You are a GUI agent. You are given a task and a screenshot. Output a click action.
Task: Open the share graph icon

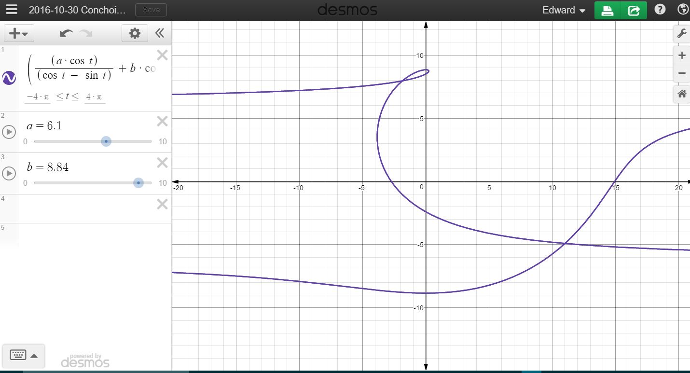634,9
